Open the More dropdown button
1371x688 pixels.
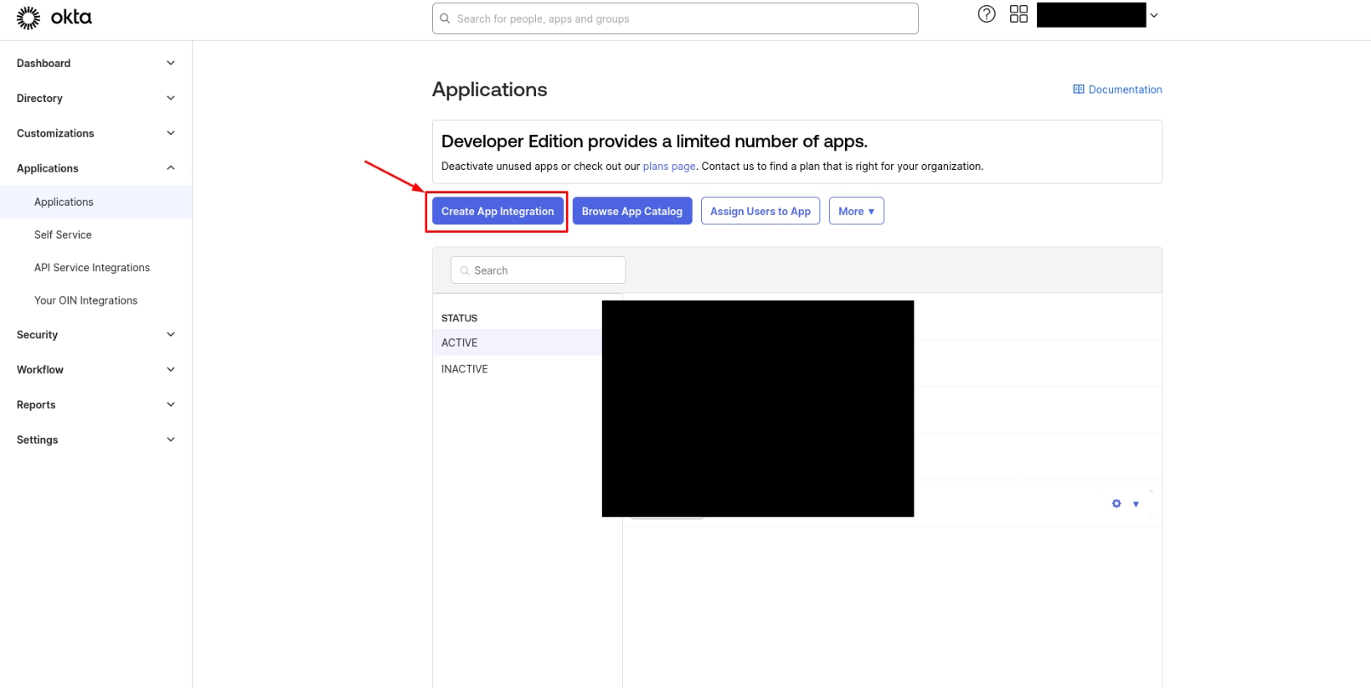pyautogui.click(x=856, y=211)
